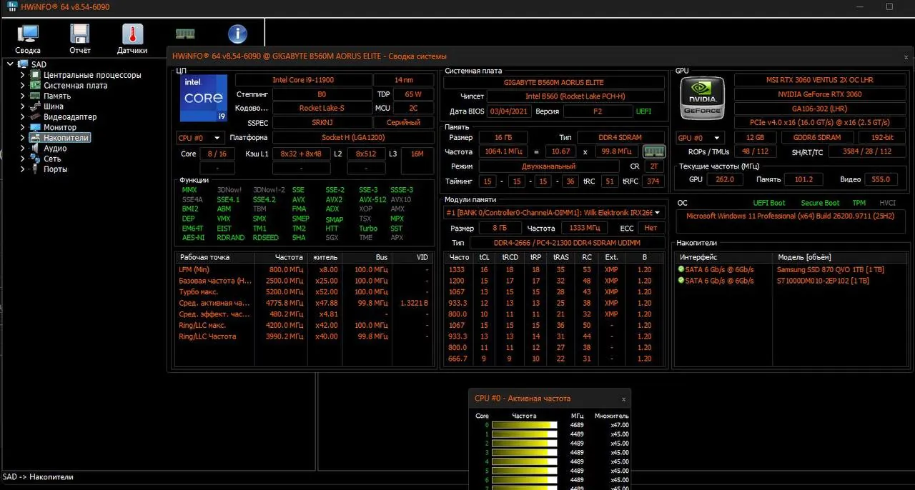Select Накопители label in tree
Viewport: 915px width, 490px height.
pos(66,138)
